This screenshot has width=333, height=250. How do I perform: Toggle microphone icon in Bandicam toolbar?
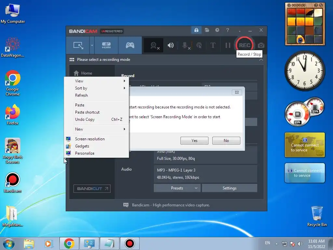(x=185, y=45)
